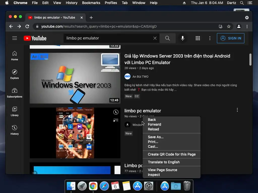Open the limbo pc emulator video title
The height and width of the screenshot is (193, 258).
coord(143,111)
